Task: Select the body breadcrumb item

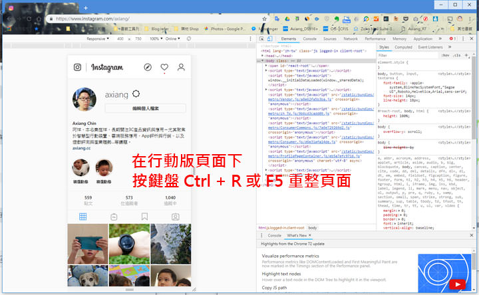Action: click(x=313, y=228)
